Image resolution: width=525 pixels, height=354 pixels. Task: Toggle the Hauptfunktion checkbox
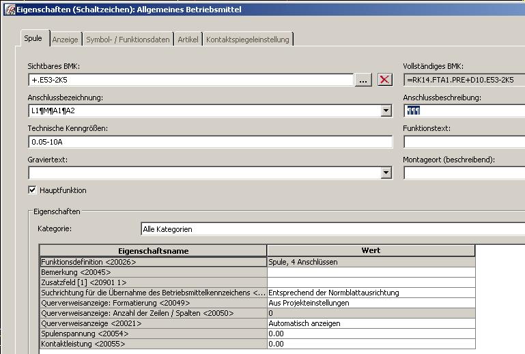[x=32, y=190]
